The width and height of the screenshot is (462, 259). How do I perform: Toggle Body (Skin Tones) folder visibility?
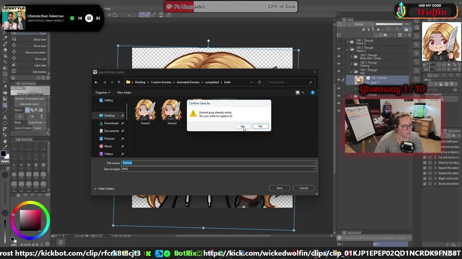click(x=339, y=57)
